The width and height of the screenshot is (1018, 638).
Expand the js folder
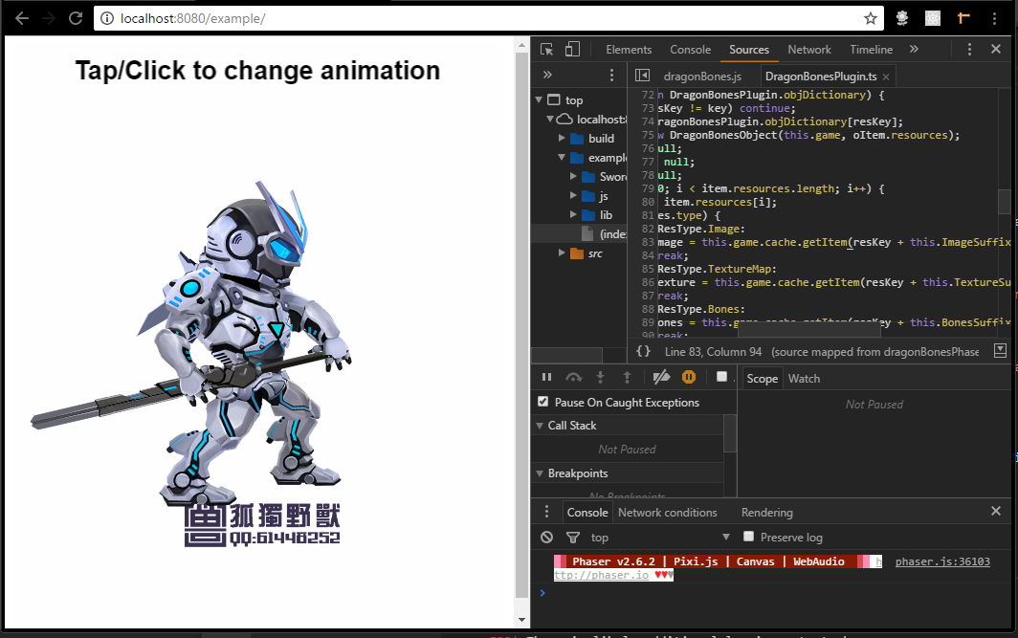coord(573,196)
